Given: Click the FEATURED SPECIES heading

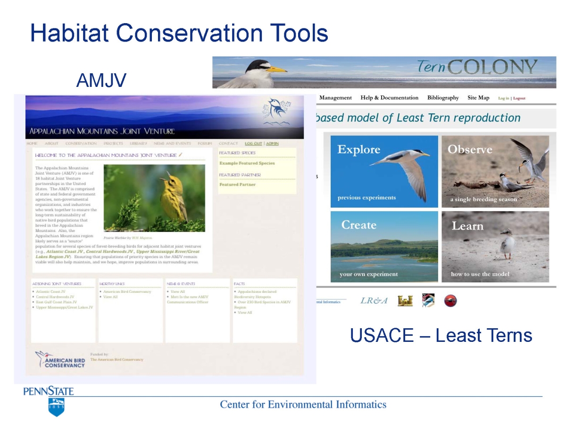Looking at the screenshot, I should (x=237, y=153).
